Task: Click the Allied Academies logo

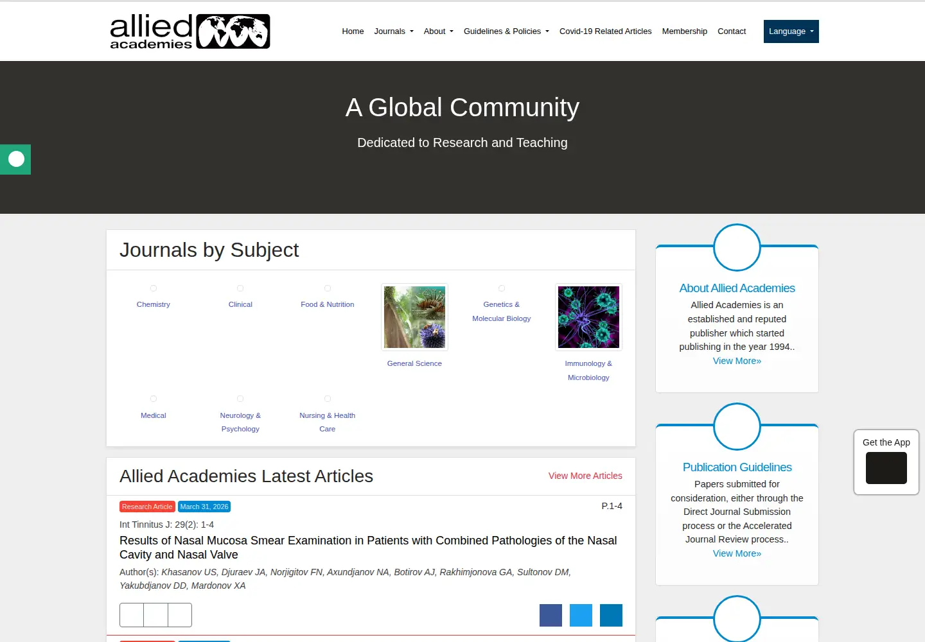Action: click(190, 31)
